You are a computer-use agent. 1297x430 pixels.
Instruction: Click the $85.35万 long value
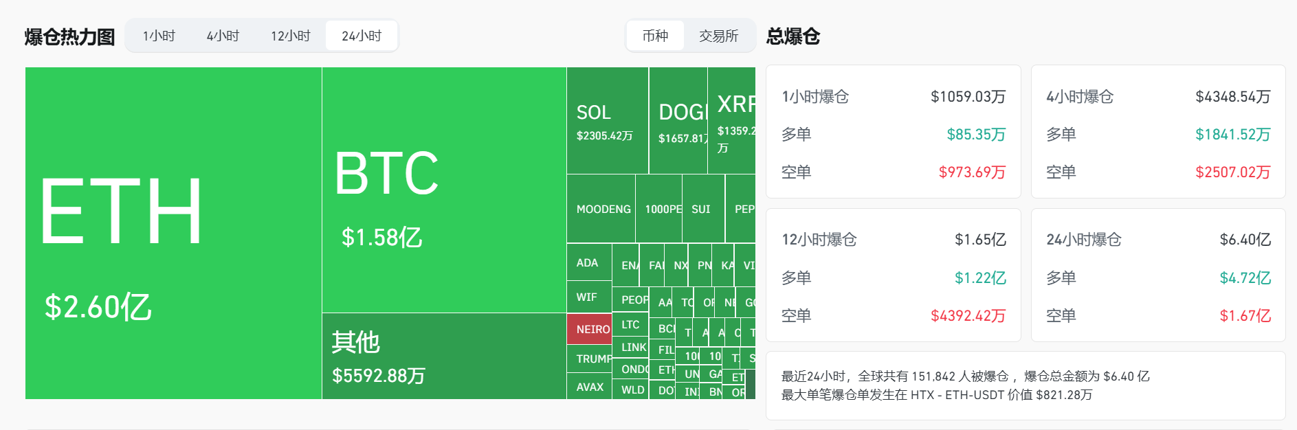point(976,135)
